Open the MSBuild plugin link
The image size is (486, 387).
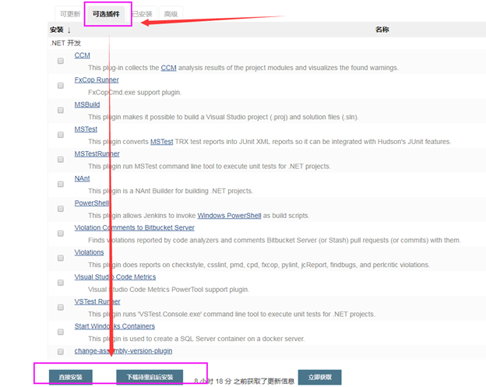tap(87, 104)
